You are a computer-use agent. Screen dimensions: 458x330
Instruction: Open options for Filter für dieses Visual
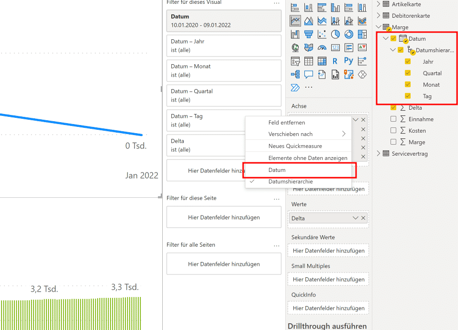tap(276, 3)
